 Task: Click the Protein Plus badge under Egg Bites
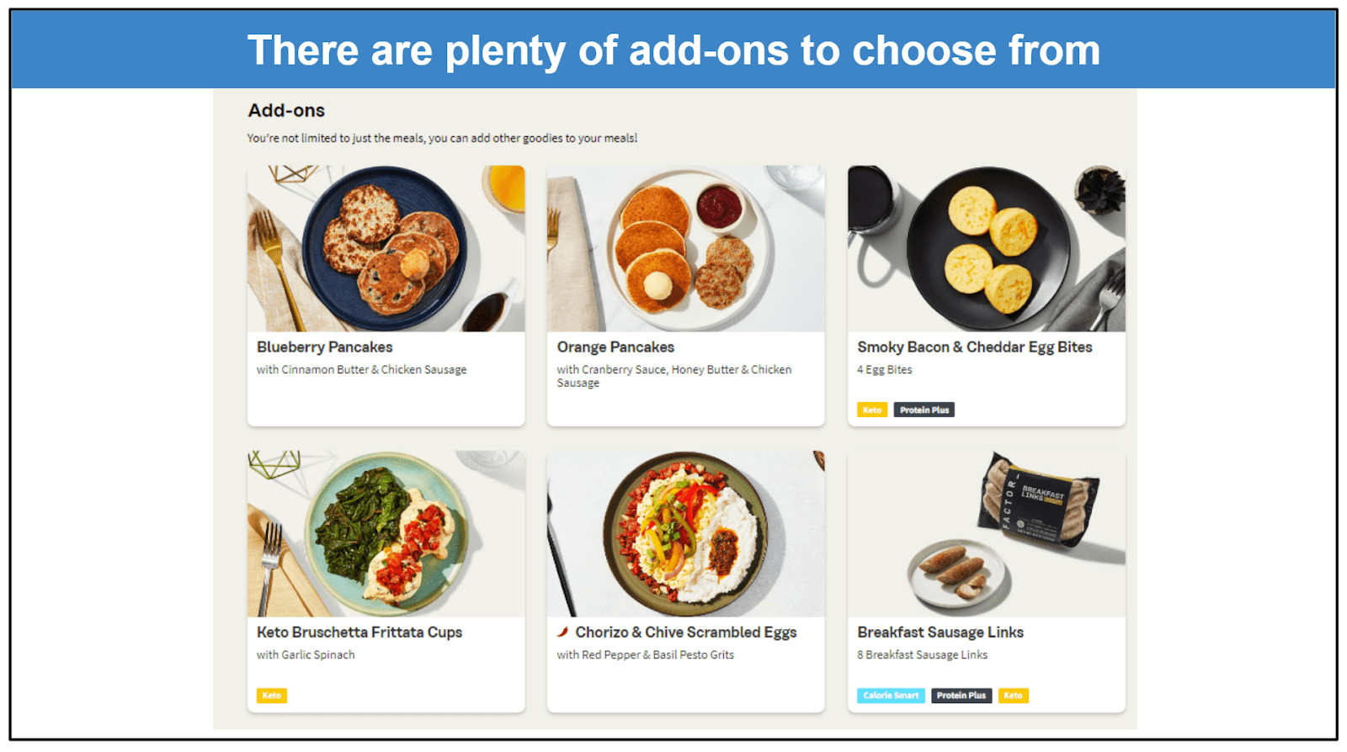coord(924,410)
